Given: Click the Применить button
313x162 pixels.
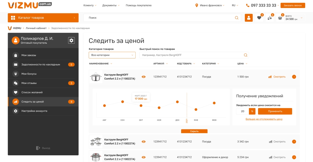Looking at the screenshot, I should coord(275,111).
